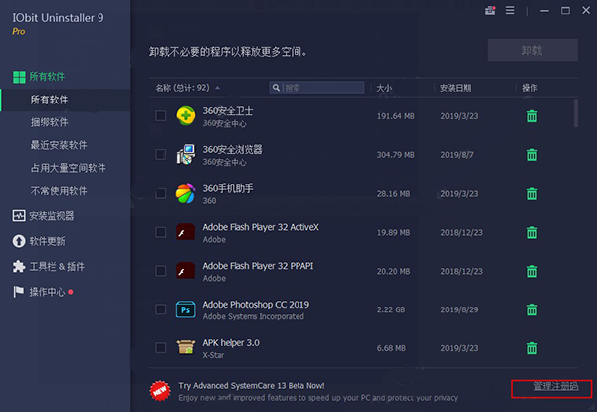Click trash icon for APK helper 3.0
This screenshot has height=412, width=597.
(x=532, y=348)
